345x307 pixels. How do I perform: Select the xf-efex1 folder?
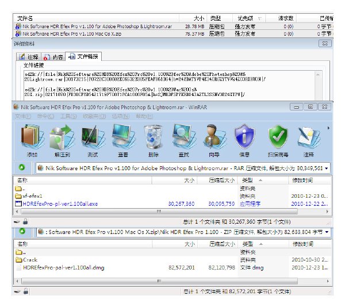click(x=29, y=196)
